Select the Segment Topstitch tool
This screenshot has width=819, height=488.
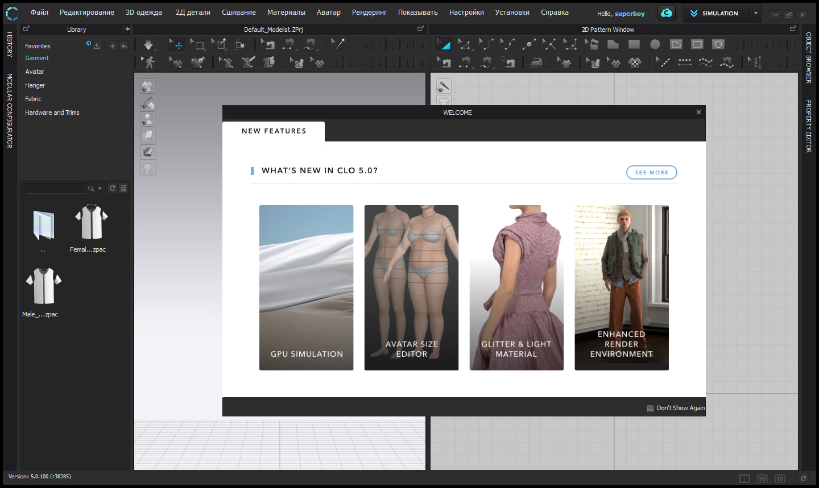pos(685,62)
